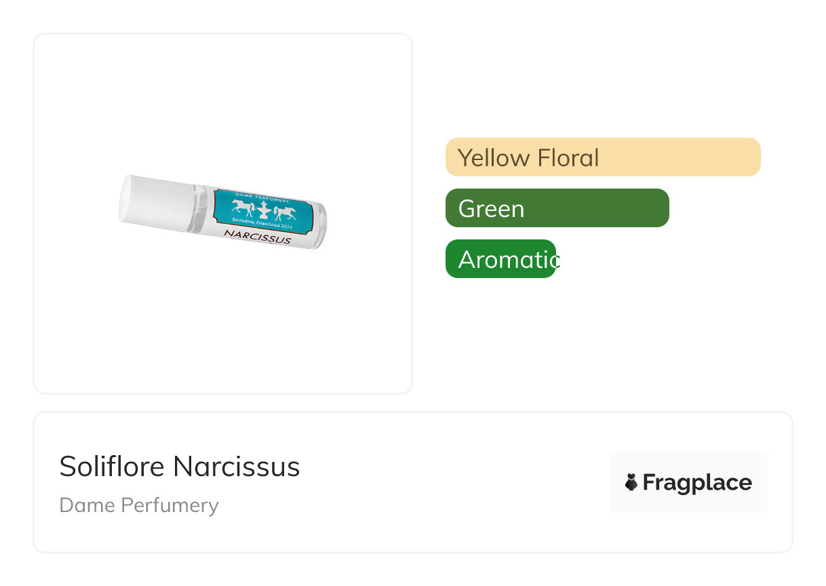Click the Fragplace perfume bottle logo icon
The width and height of the screenshot is (826, 586).
click(x=631, y=483)
